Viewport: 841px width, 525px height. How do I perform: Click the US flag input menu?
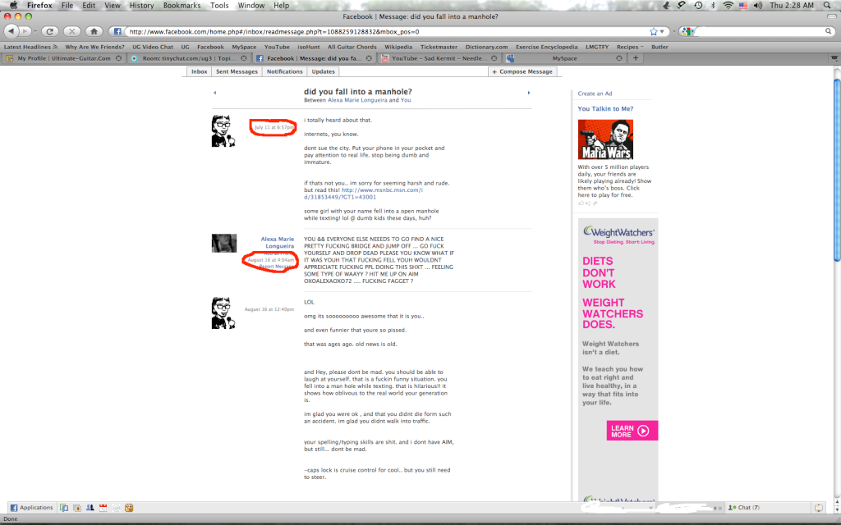743,6
